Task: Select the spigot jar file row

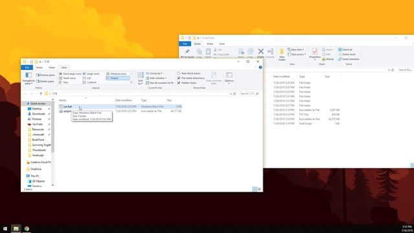Action: coord(120,111)
